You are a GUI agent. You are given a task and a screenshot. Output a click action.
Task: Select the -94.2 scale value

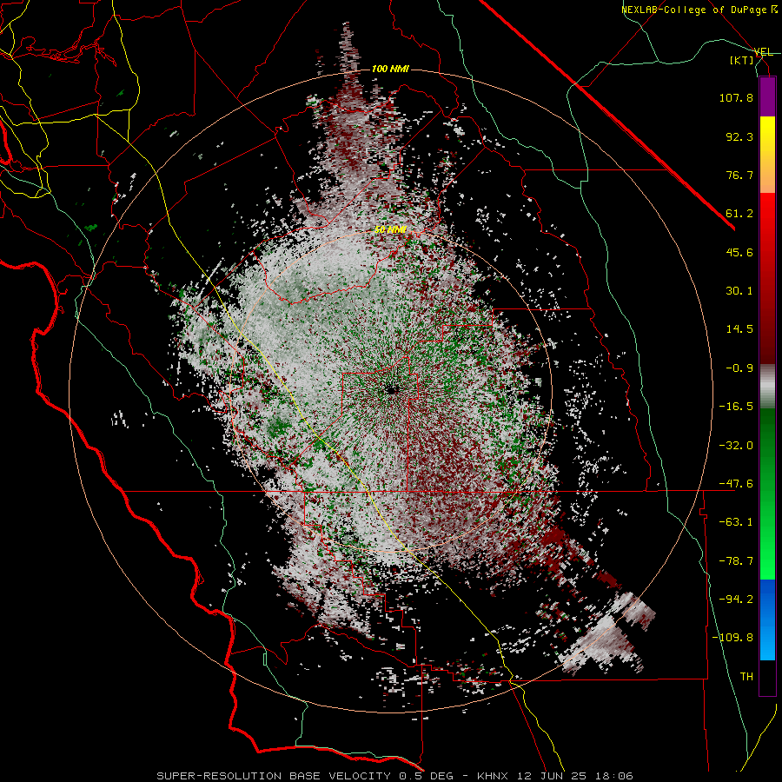[736, 599]
